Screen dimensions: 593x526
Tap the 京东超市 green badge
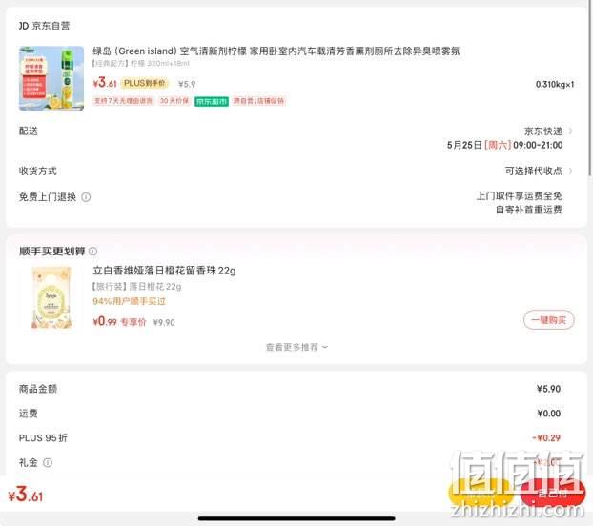pyautogui.click(x=212, y=101)
